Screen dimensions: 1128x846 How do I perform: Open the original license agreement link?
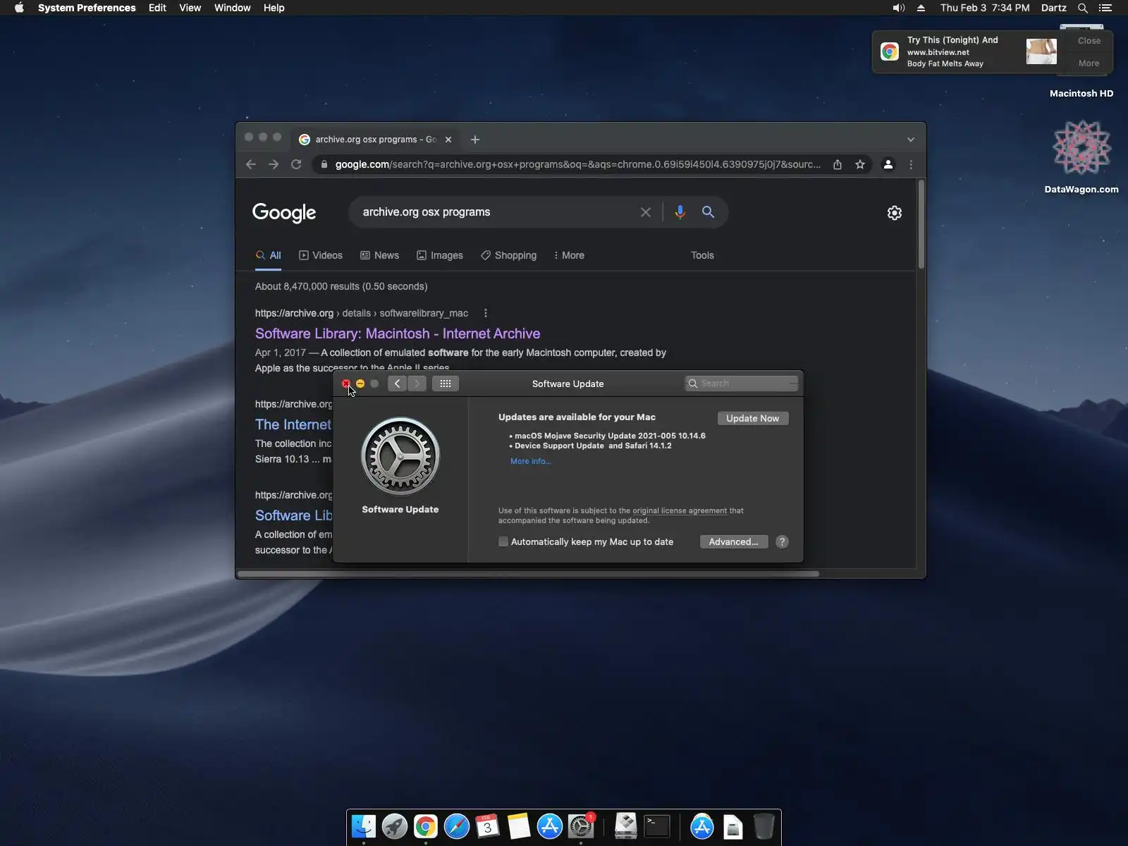[680, 510]
